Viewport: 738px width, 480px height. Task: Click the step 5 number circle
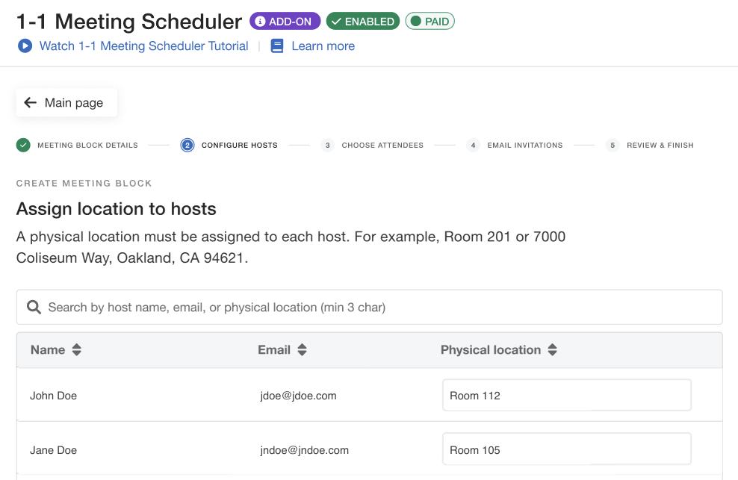(613, 145)
